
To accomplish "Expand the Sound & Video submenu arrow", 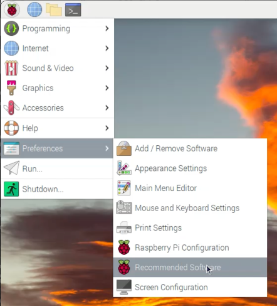I will [x=107, y=68].
